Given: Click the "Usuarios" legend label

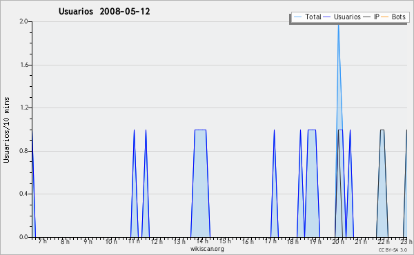Looking at the screenshot, I should tap(347, 17).
